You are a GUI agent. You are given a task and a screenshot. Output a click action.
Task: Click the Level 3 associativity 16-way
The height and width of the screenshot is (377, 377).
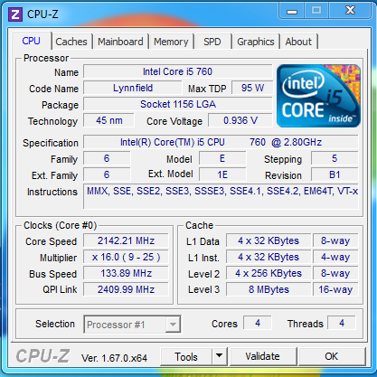[335, 289]
